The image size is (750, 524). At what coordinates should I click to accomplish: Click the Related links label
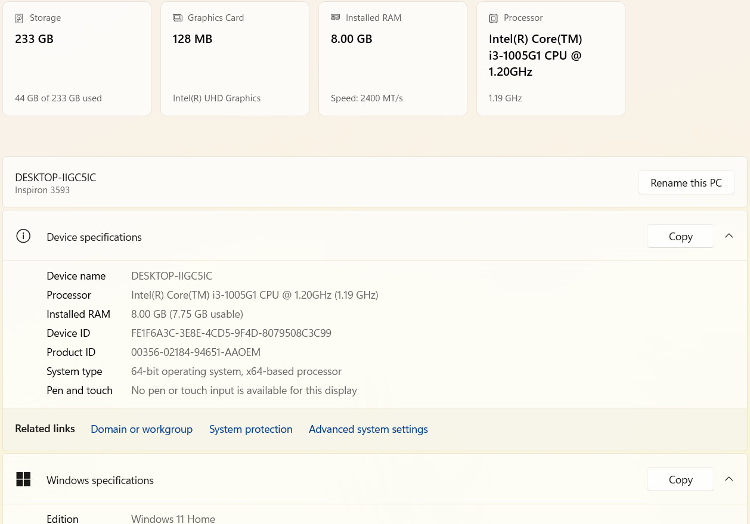45,429
